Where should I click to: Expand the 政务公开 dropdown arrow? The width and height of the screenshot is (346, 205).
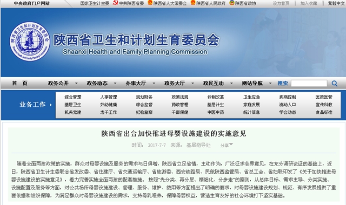[x=76, y=83]
